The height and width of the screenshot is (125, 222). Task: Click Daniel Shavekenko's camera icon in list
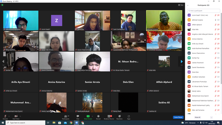(218, 67)
